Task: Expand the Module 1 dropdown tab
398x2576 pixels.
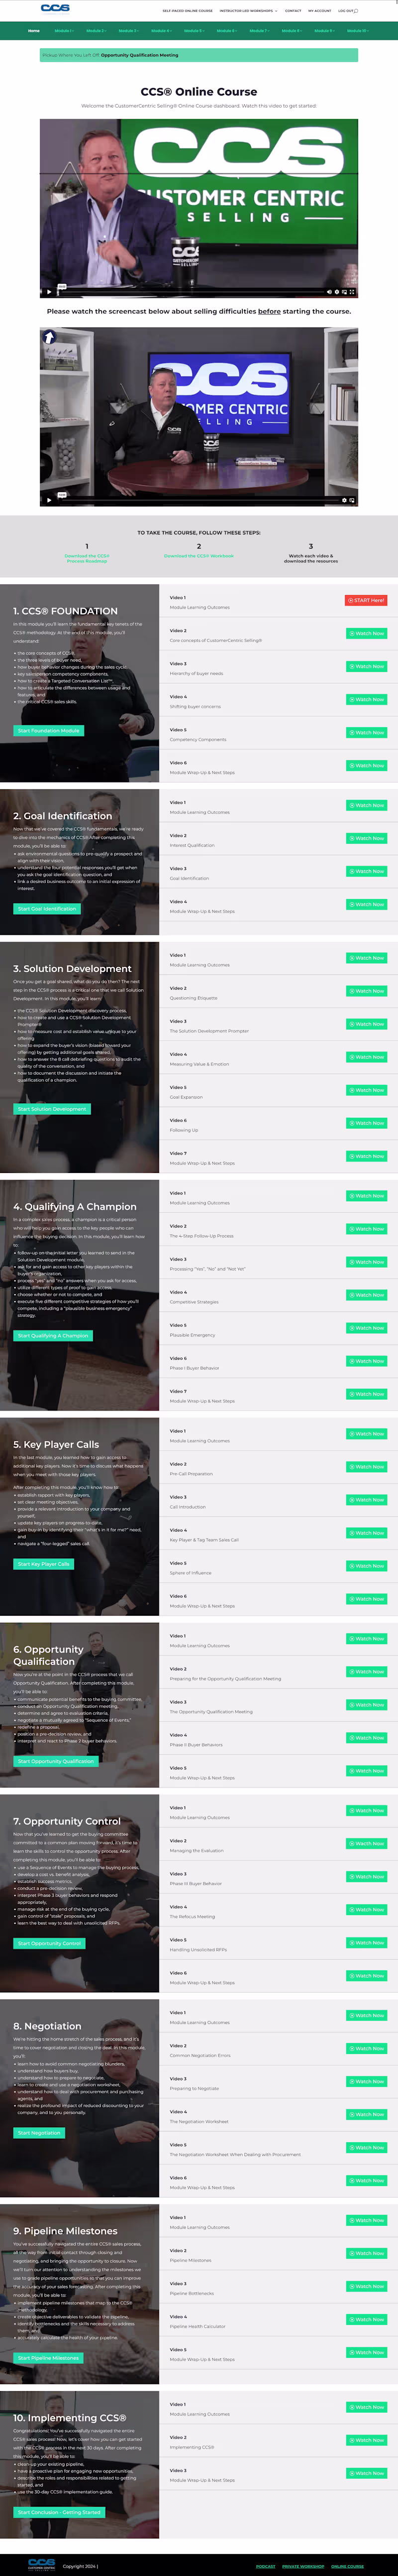Action: pyautogui.click(x=63, y=31)
